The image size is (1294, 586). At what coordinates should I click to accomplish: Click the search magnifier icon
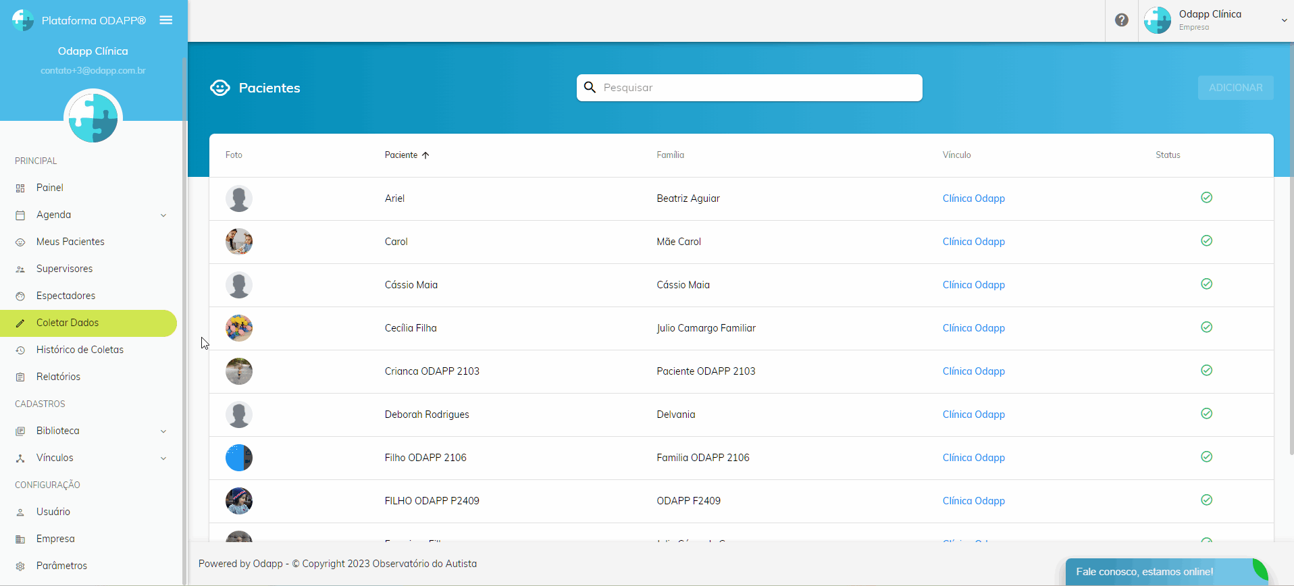(x=590, y=87)
